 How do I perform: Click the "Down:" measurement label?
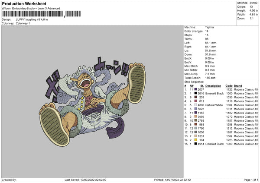188,54
